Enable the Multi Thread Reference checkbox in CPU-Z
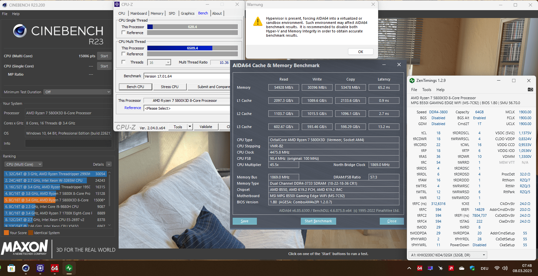The image size is (538, 276). (x=124, y=54)
